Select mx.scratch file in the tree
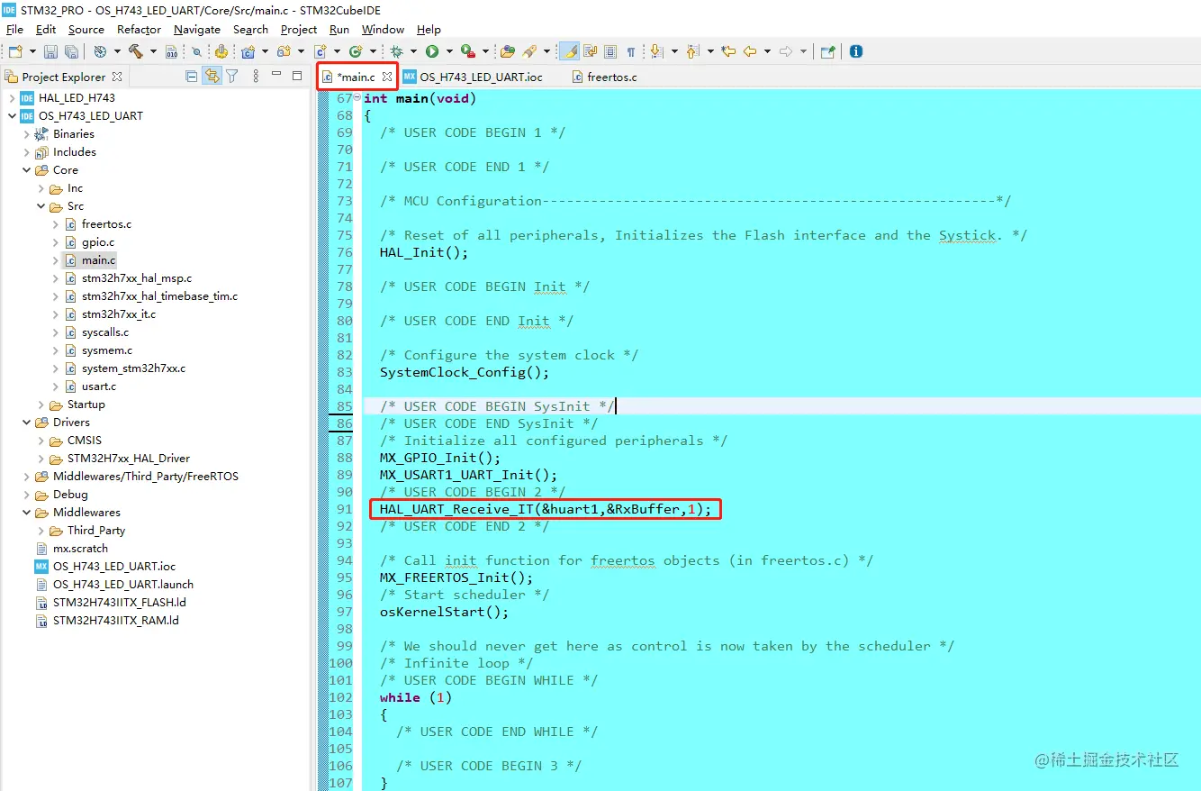This screenshot has height=791, width=1201. tap(80, 549)
